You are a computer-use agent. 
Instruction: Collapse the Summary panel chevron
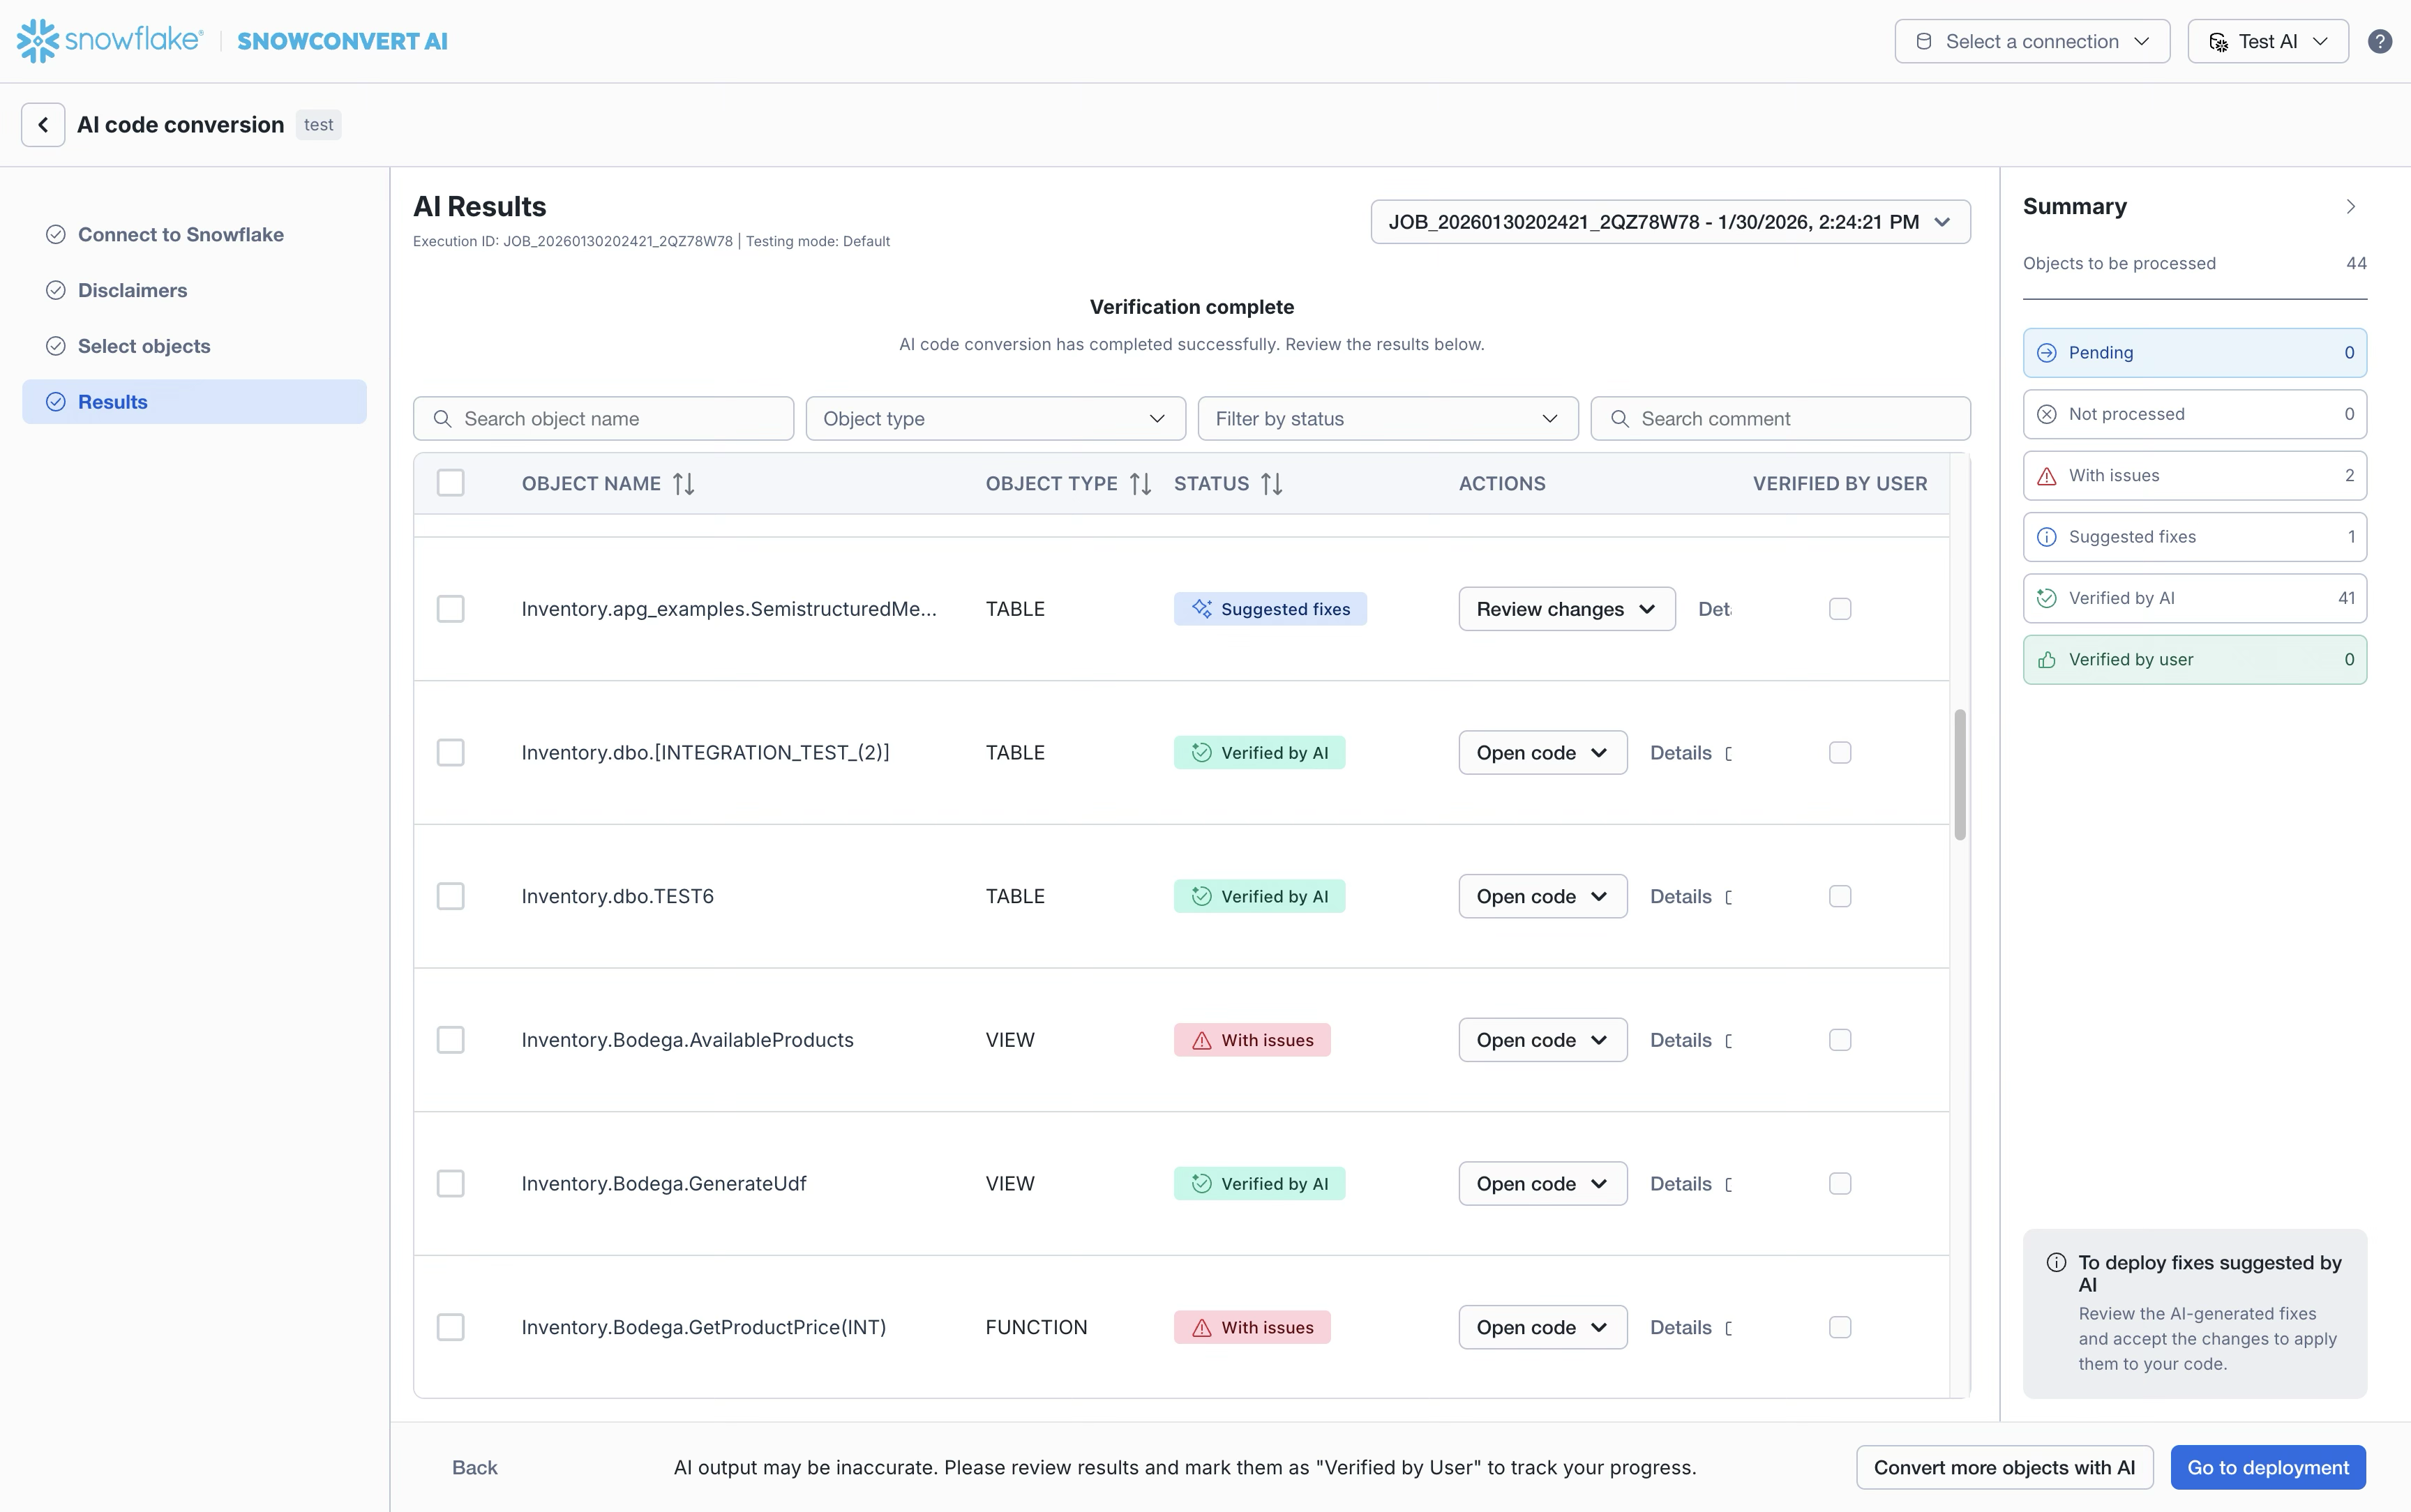click(x=2350, y=207)
